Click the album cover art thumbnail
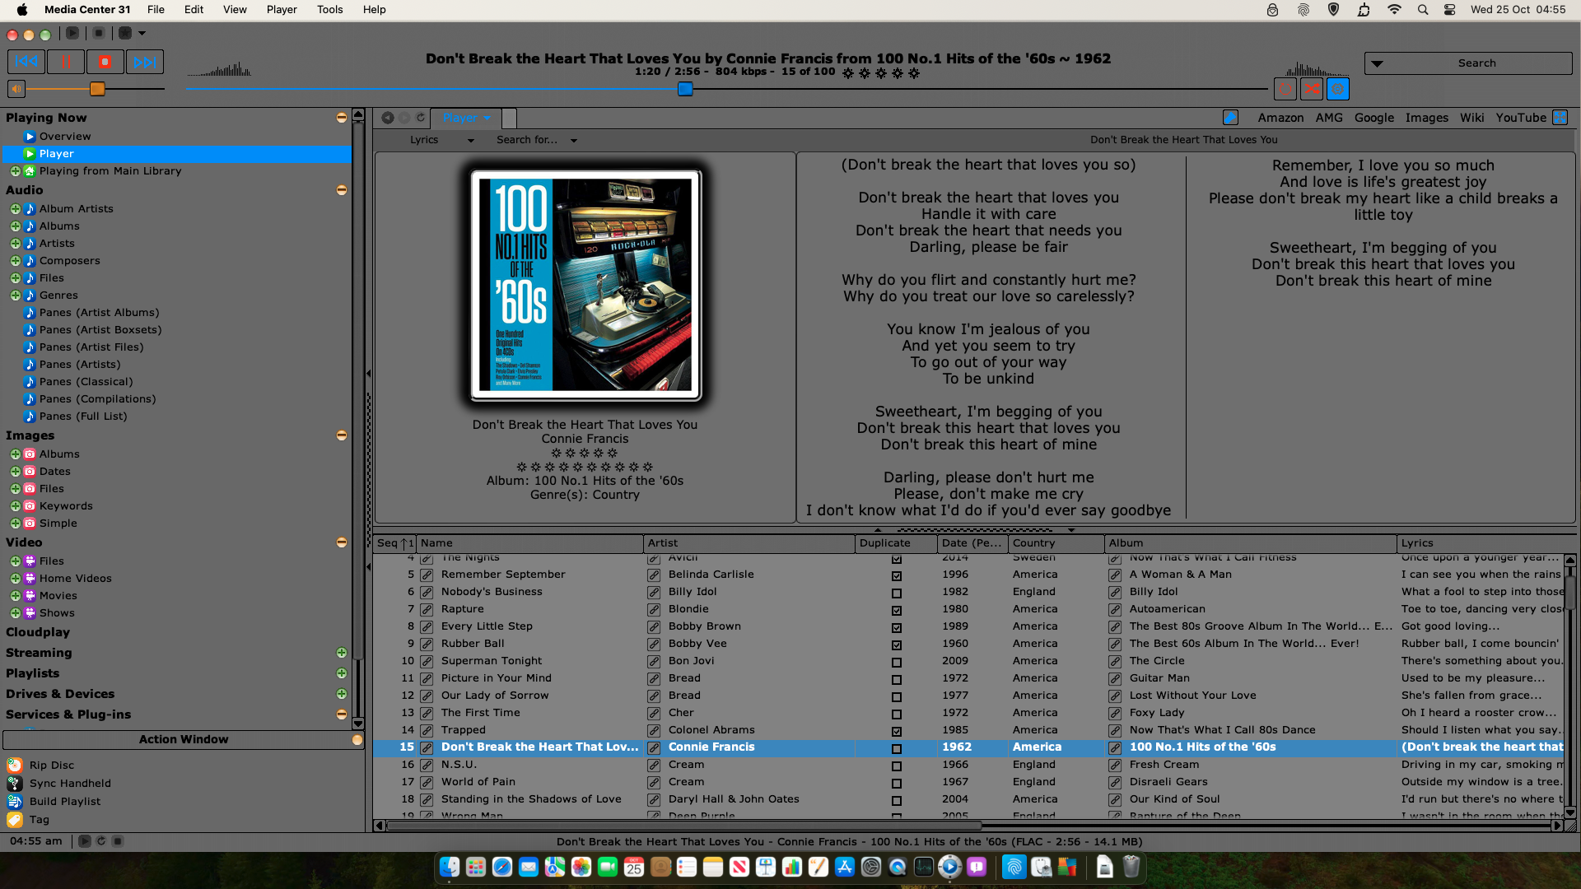 (x=585, y=285)
